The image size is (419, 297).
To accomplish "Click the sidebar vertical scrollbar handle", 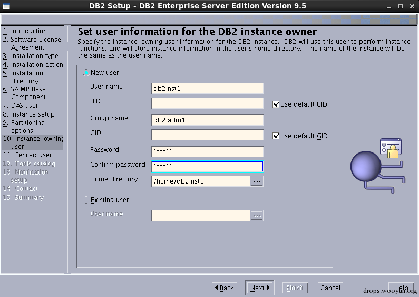I will 67,46.
